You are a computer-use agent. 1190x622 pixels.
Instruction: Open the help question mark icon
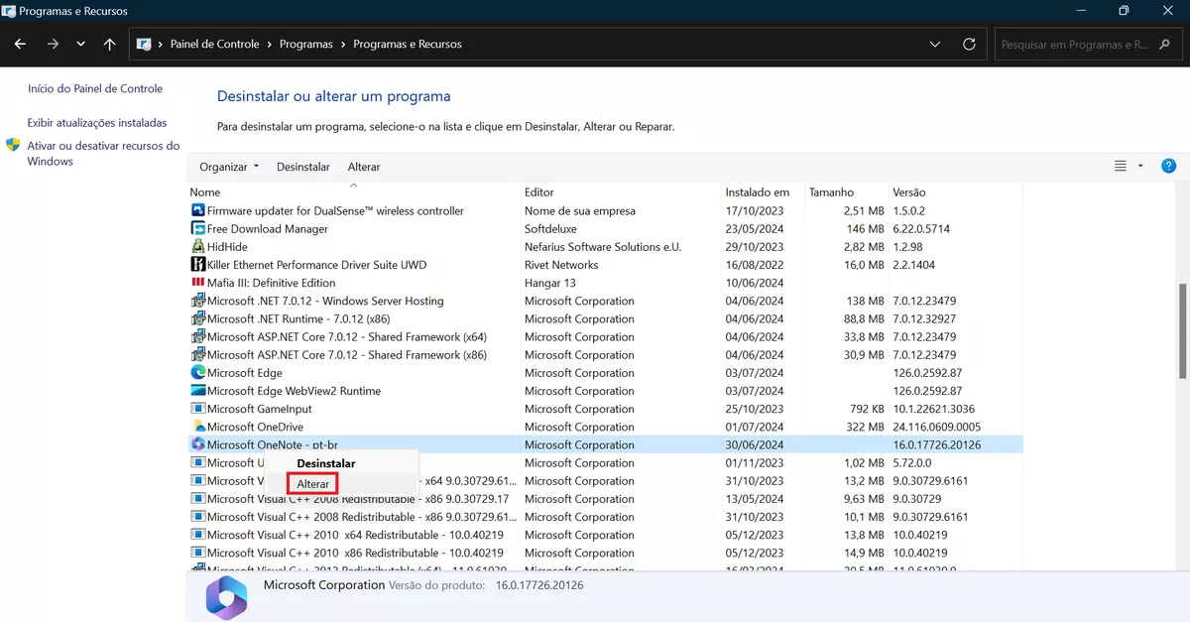[x=1168, y=166]
